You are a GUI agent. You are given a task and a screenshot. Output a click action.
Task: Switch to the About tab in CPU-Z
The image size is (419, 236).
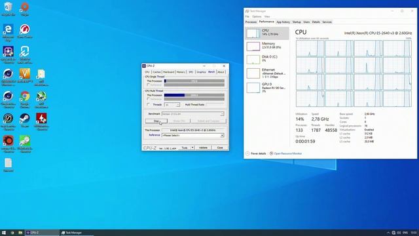(221, 72)
